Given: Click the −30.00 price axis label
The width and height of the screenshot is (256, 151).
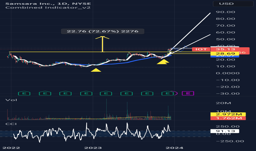Looking at the screenshot, I should [228, 94].
